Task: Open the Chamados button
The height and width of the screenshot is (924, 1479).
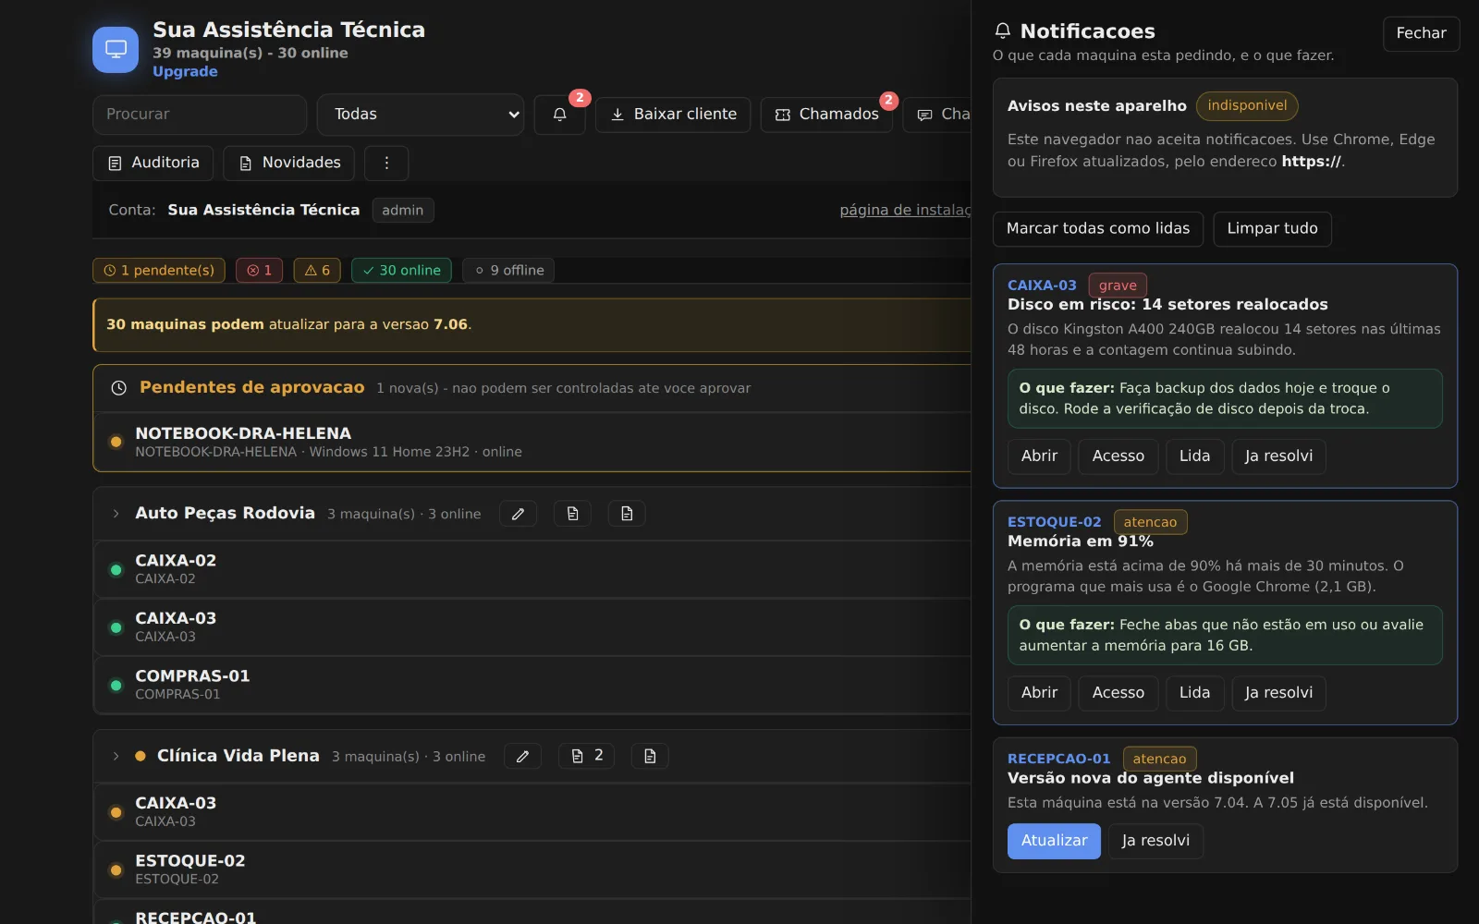Action: point(826,115)
